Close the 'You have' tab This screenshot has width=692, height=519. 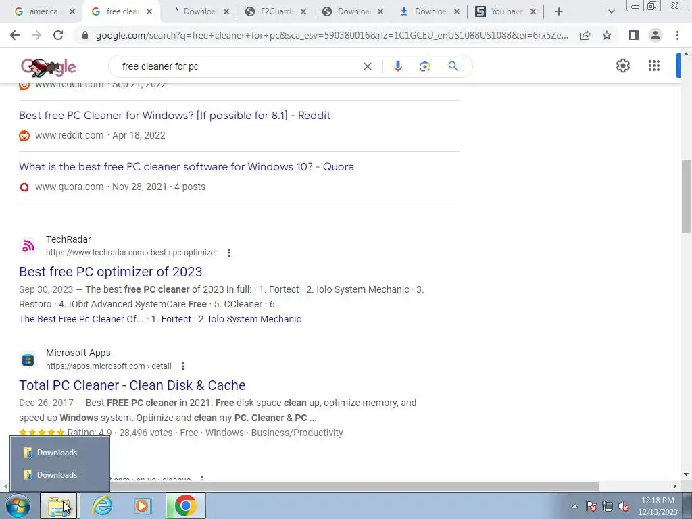click(x=533, y=11)
